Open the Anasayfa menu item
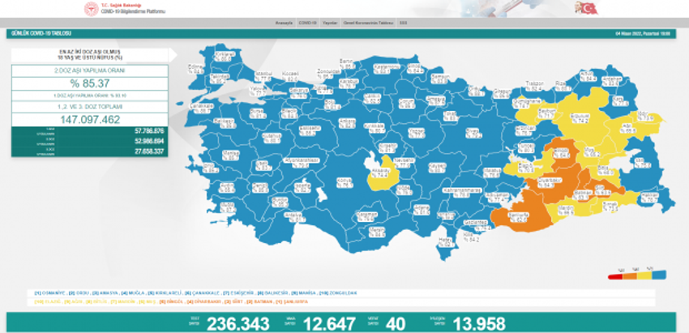 point(284,23)
